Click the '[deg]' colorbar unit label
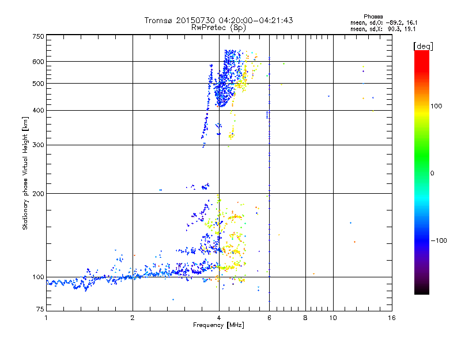461x346 pixels. click(423, 46)
